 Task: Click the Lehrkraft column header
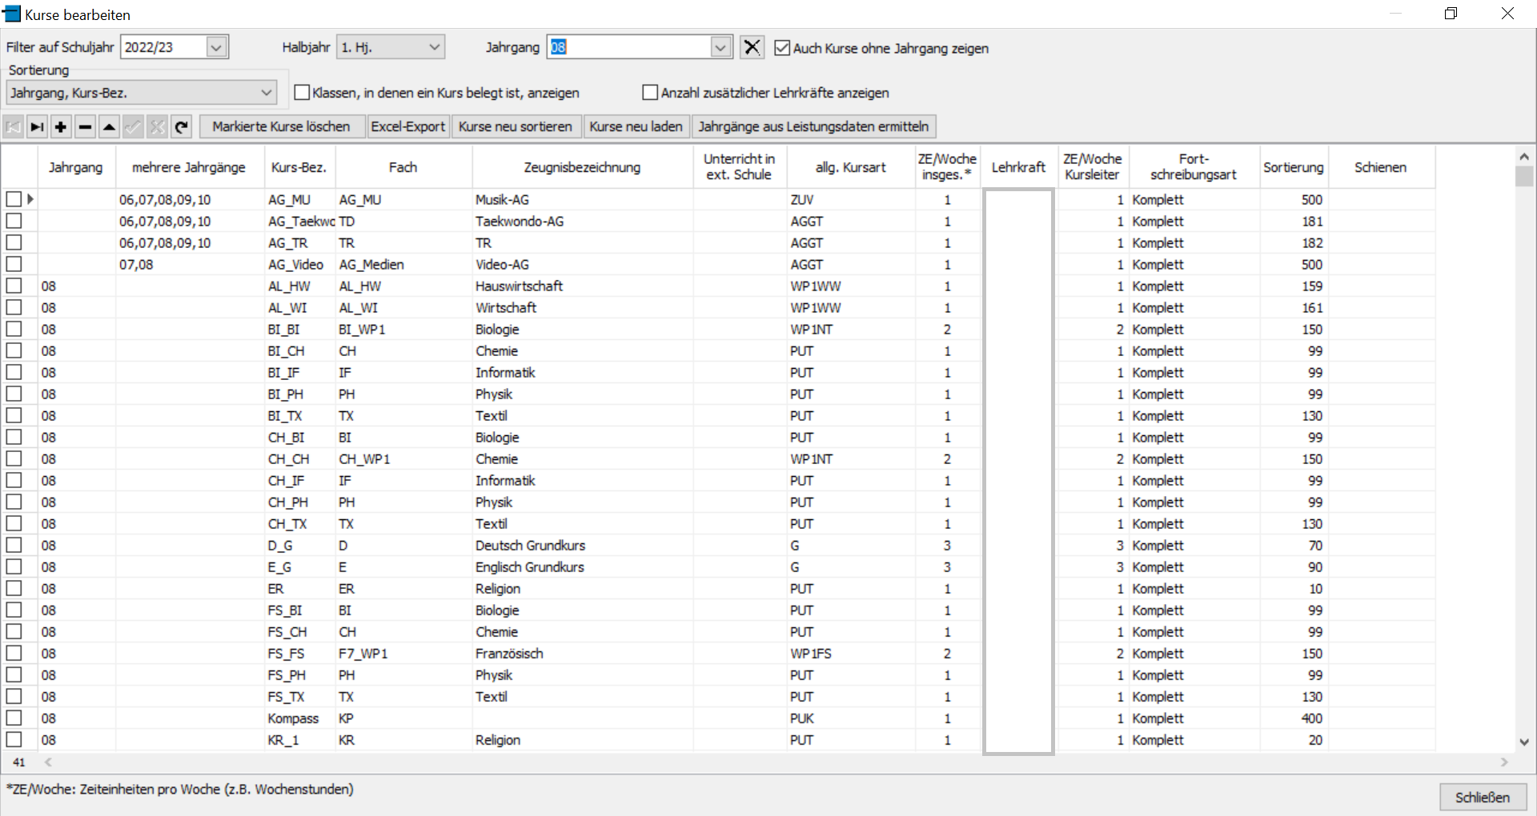point(1018,167)
